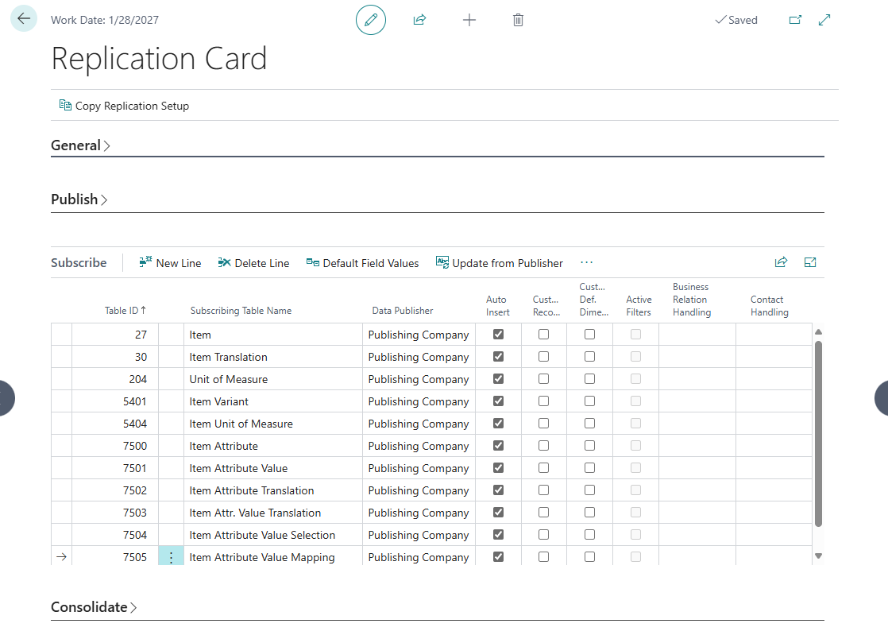
Task: Uncheck Auto Insert for Item row
Action: coord(498,335)
